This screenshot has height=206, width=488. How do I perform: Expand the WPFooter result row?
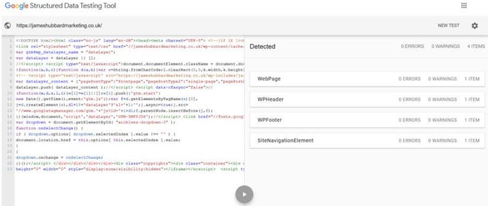[x=367, y=120]
